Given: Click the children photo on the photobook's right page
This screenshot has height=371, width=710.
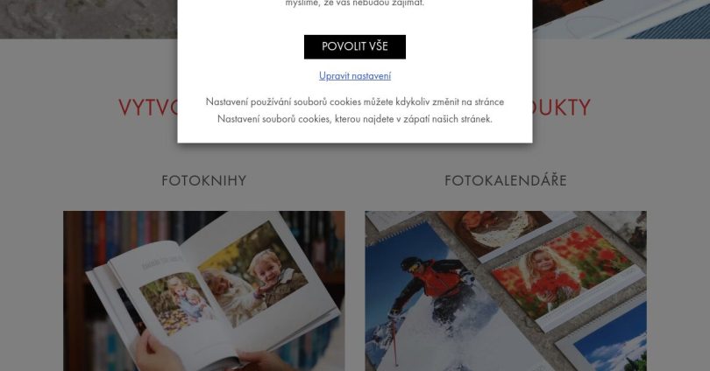Looking at the screenshot, I should pyautogui.click(x=253, y=273).
